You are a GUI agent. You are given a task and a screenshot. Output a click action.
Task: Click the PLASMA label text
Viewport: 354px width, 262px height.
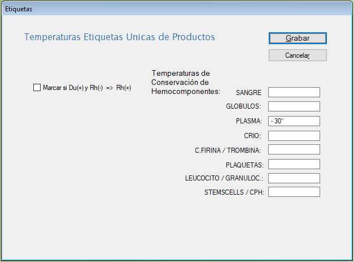[248, 121]
